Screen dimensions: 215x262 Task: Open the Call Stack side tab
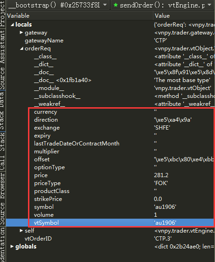pyautogui.click(x=2, y=151)
